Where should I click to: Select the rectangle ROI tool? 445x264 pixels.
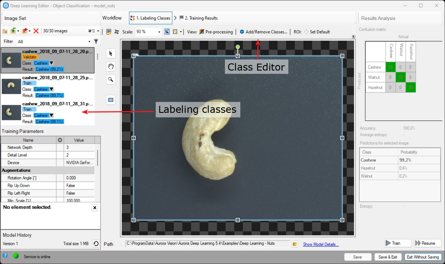click(111, 100)
